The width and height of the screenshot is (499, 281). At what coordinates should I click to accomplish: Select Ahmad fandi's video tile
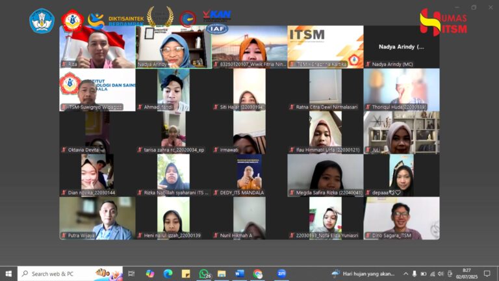(x=173, y=90)
